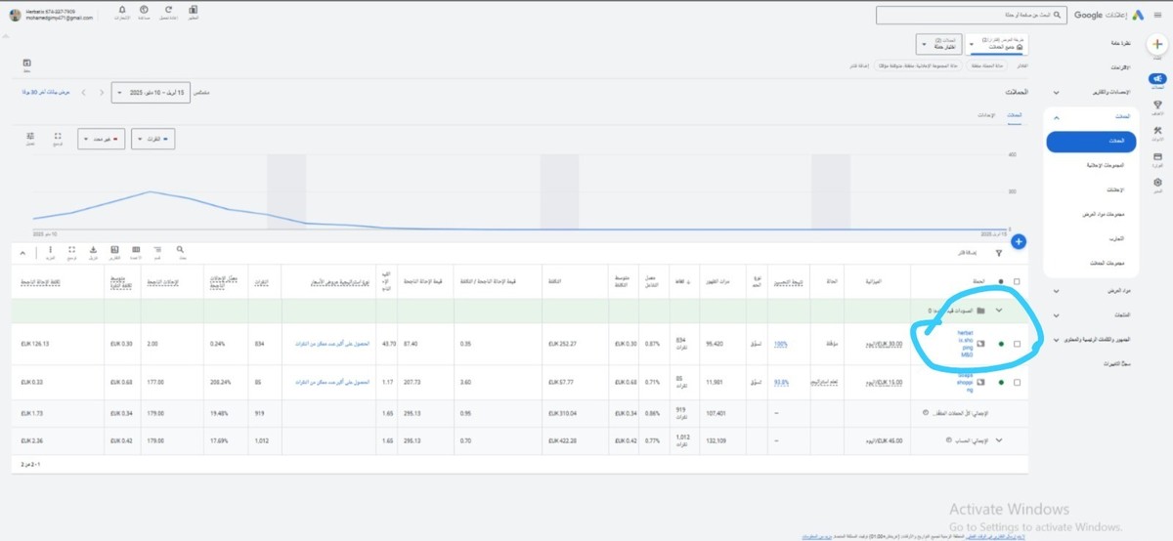Viewport: 1173px width, 541px height.
Task: Click the Create plus button in sidebar
Action: (x=1157, y=45)
